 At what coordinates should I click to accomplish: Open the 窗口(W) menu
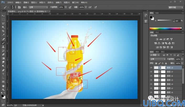coord(75,2)
